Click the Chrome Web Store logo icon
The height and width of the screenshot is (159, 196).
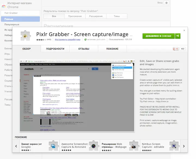pos(4,6)
